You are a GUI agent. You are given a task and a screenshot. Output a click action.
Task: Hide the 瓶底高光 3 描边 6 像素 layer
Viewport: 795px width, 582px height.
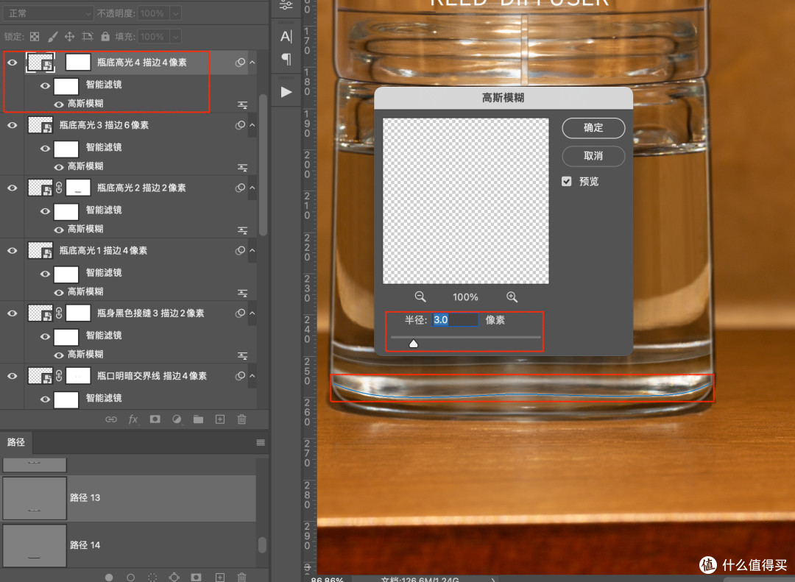point(13,125)
